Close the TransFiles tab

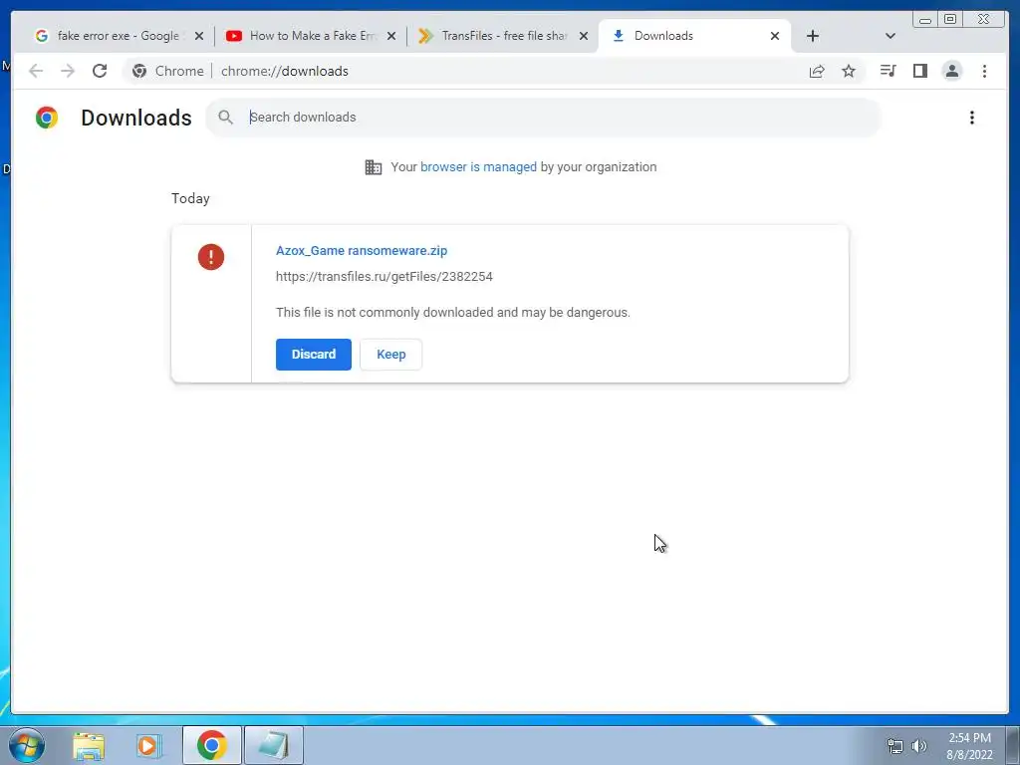click(584, 36)
